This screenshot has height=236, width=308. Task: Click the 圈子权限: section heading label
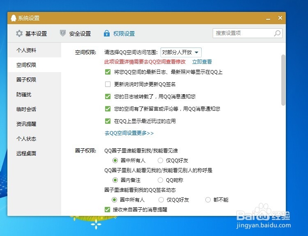(86, 150)
